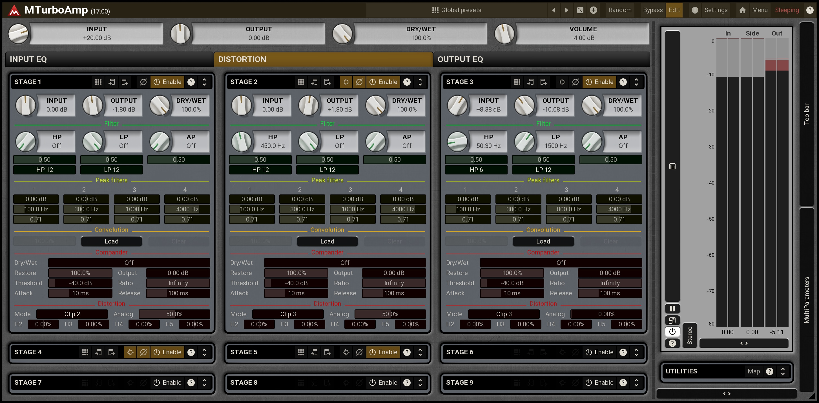This screenshot has height=403, width=819.
Task: Adjust Stage 3 Threshold -40.0 dB slider
Action: tap(512, 283)
